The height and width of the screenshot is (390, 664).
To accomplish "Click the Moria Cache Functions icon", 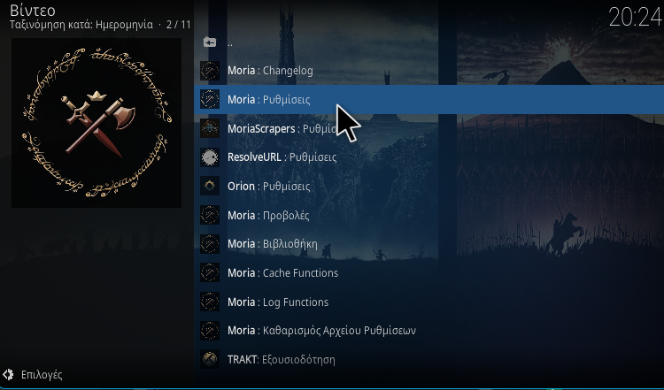I will [x=210, y=273].
